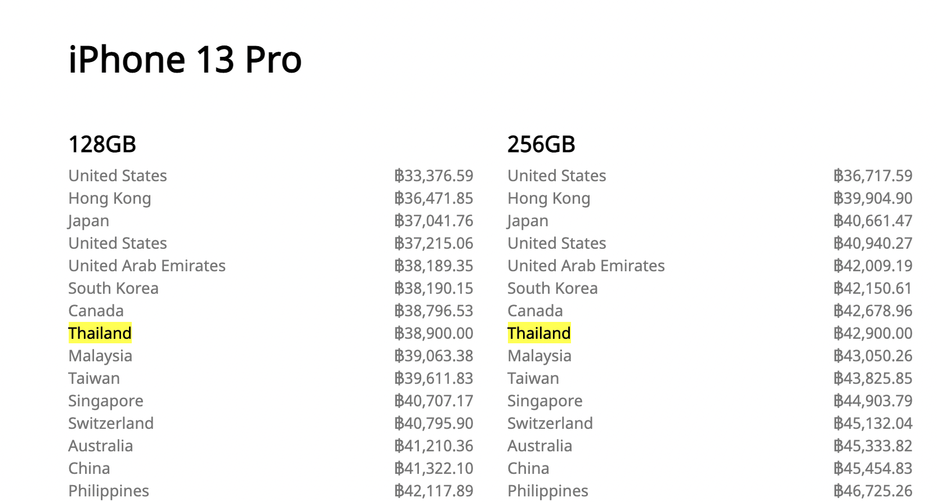The image size is (937, 502).
Task: Click highlighted Thailand in 256GB list
Action: [x=539, y=333]
